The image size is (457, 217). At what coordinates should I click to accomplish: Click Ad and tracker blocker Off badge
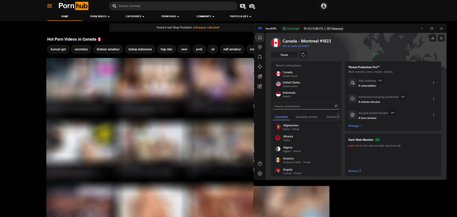[x=392, y=113]
